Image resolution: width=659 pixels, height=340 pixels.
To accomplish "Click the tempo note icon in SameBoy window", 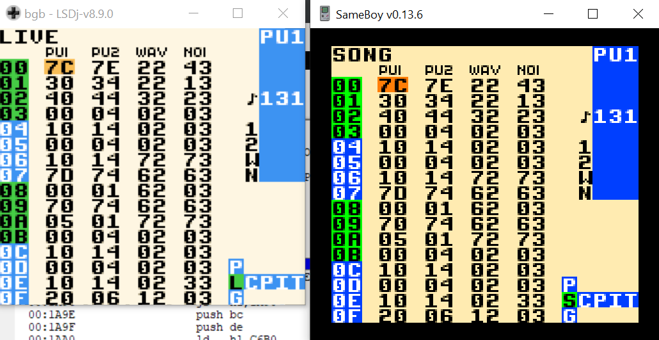I will pos(585,117).
